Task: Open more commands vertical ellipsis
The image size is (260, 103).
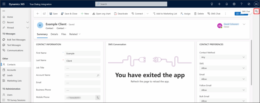Action: tap(225, 14)
